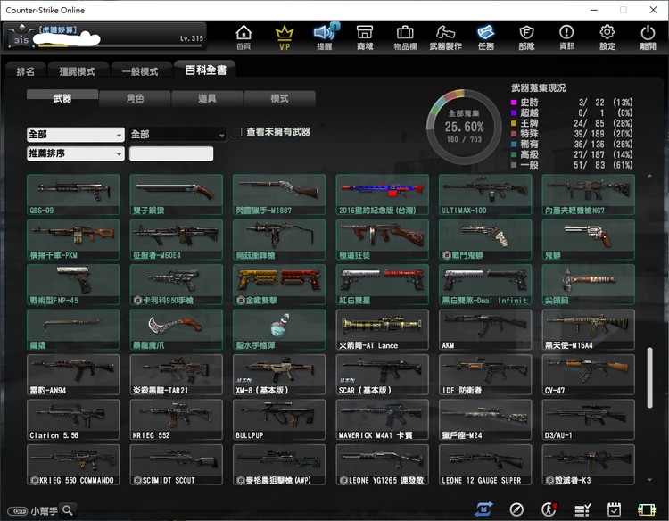669x521 pixels.
Task: Click the checklist icon in bottom bar
Action: point(582,509)
